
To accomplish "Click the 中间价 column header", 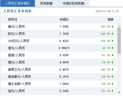I will tap(64, 20).
